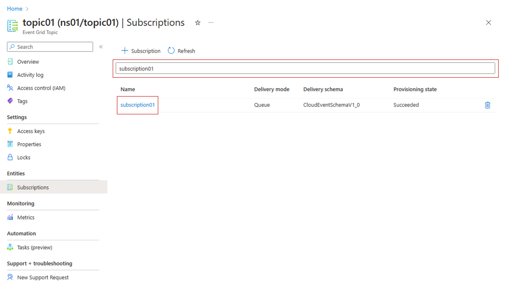Open New Support Request

43,277
